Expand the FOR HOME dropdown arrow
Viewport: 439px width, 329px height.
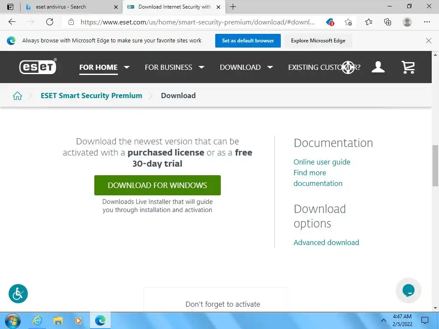[x=126, y=67]
